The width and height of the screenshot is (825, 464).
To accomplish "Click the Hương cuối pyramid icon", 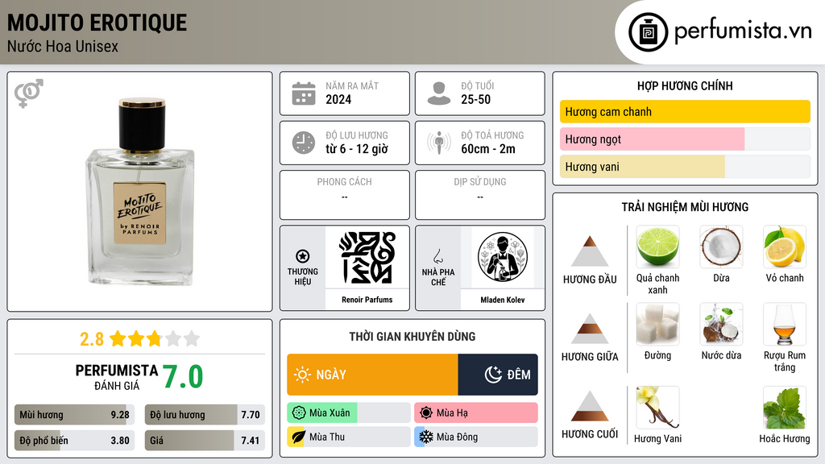I will (x=590, y=406).
